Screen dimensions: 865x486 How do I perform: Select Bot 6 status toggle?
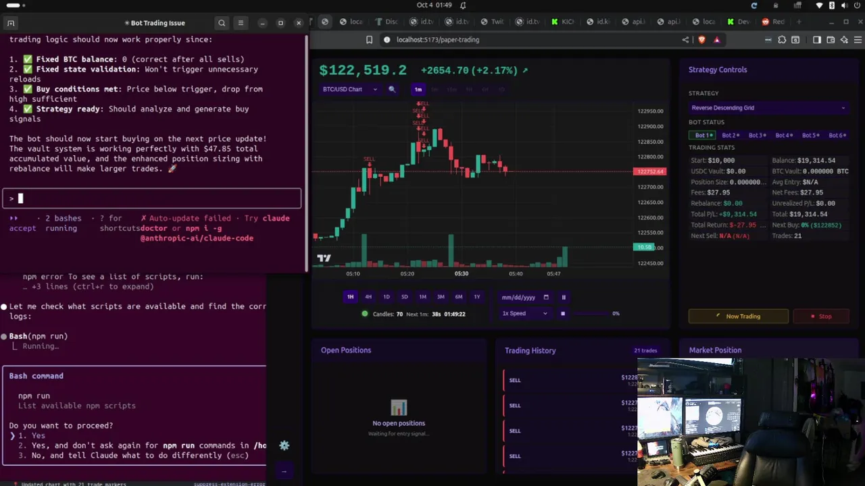837,136
